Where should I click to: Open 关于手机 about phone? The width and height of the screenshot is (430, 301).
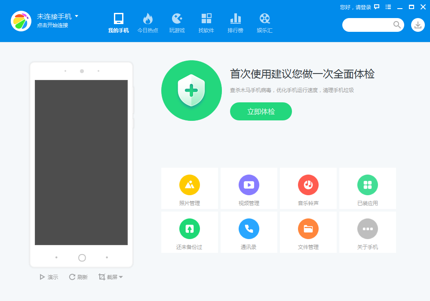[x=368, y=232]
